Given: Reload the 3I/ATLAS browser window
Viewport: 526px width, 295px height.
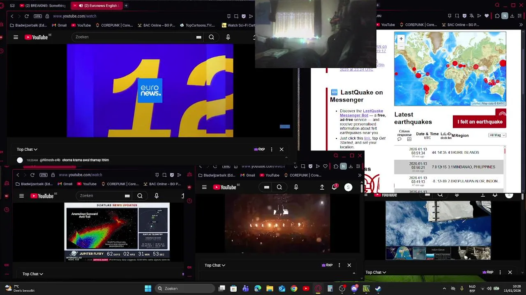Looking at the screenshot, I should point(32,175).
